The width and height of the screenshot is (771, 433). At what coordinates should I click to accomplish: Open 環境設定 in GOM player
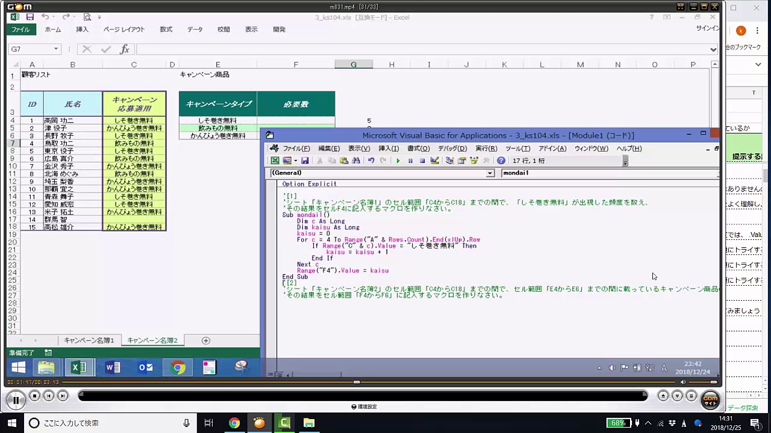point(364,407)
